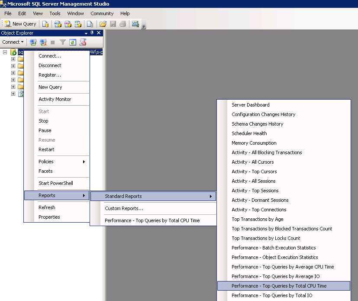The image size is (358, 301).
Task: Select Top Transactions by Locks Count
Action: [x=284, y=239]
